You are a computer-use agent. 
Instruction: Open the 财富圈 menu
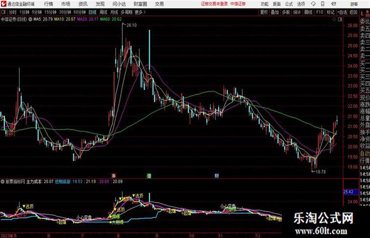(x=140, y=4)
